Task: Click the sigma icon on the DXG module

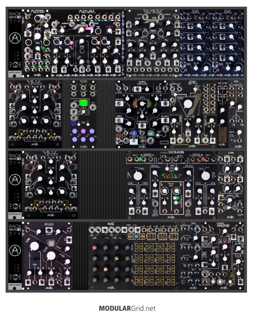Action: coord(183,282)
